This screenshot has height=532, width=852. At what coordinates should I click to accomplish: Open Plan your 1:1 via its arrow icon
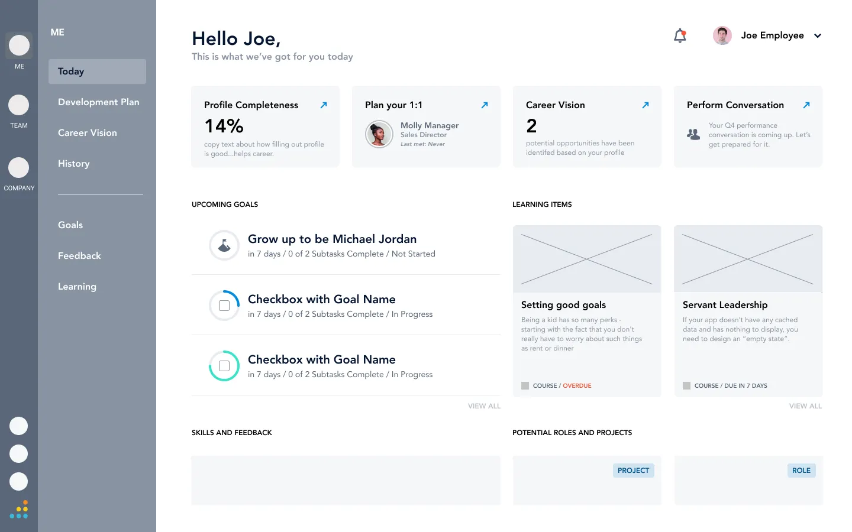point(485,105)
